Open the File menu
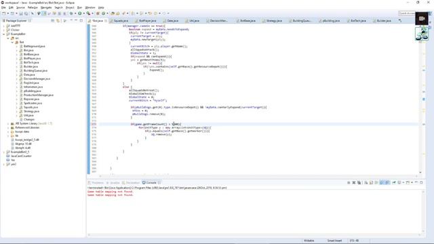This screenshot has width=434, height=244. [3, 7]
